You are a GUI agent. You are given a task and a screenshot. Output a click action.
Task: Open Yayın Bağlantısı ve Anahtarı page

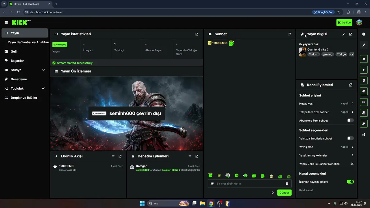tap(28, 42)
